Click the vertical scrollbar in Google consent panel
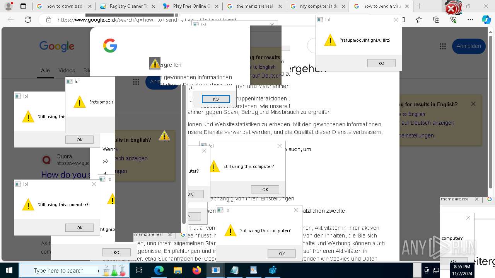This screenshot has width=495, height=278. [184, 154]
